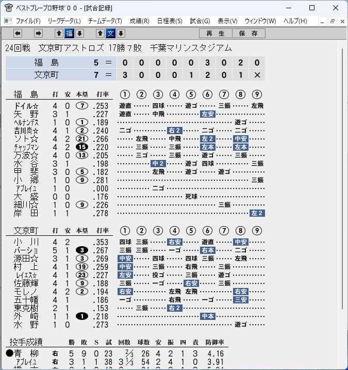The width and height of the screenshot is (348, 370).
Task: Click the 再生 replay button
Action: coord(216,33)
